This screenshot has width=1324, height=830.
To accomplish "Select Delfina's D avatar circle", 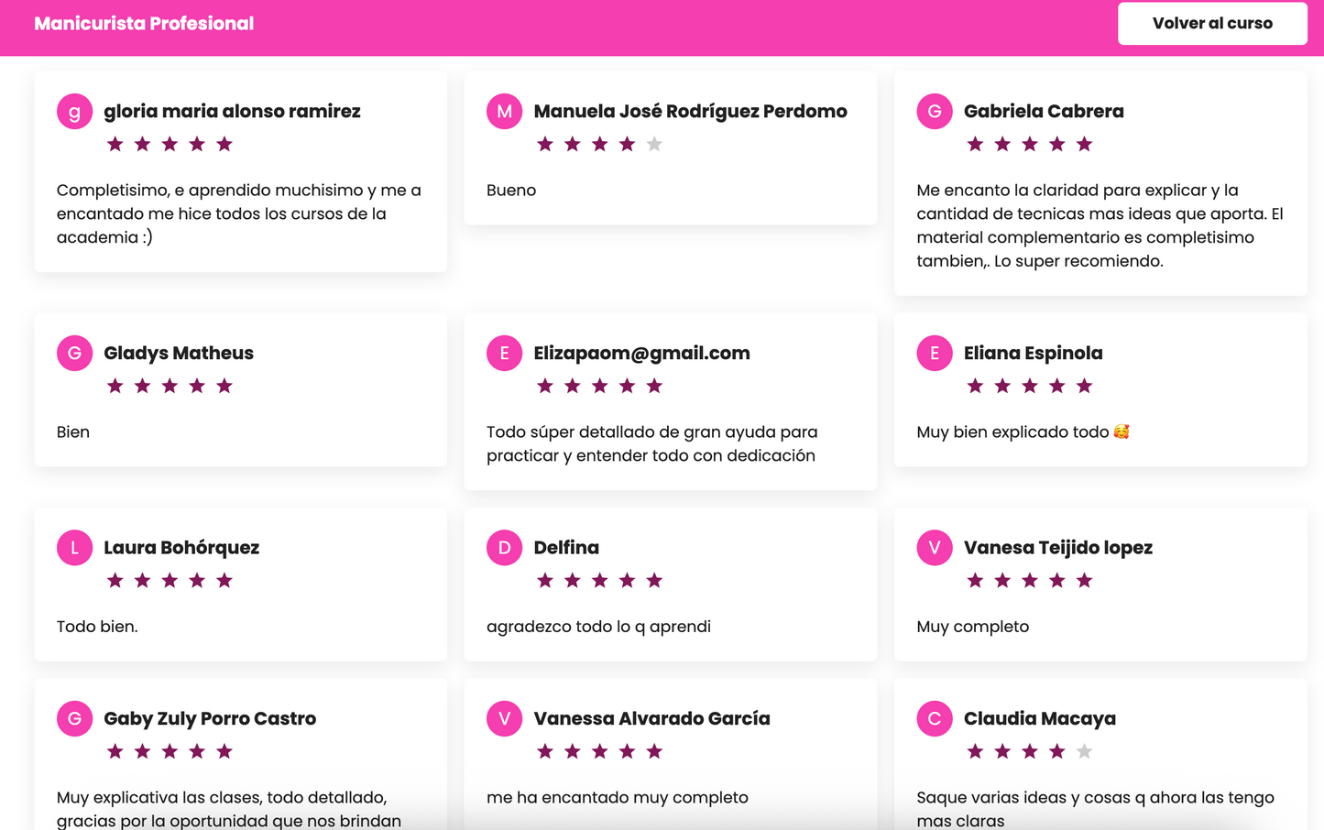I will coord(504,548).
